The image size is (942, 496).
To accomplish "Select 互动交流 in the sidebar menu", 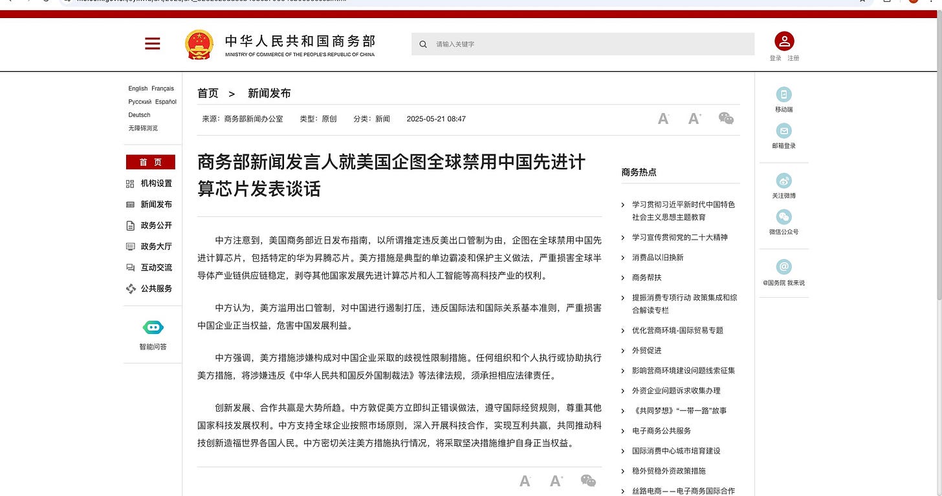I will (157, 267).
